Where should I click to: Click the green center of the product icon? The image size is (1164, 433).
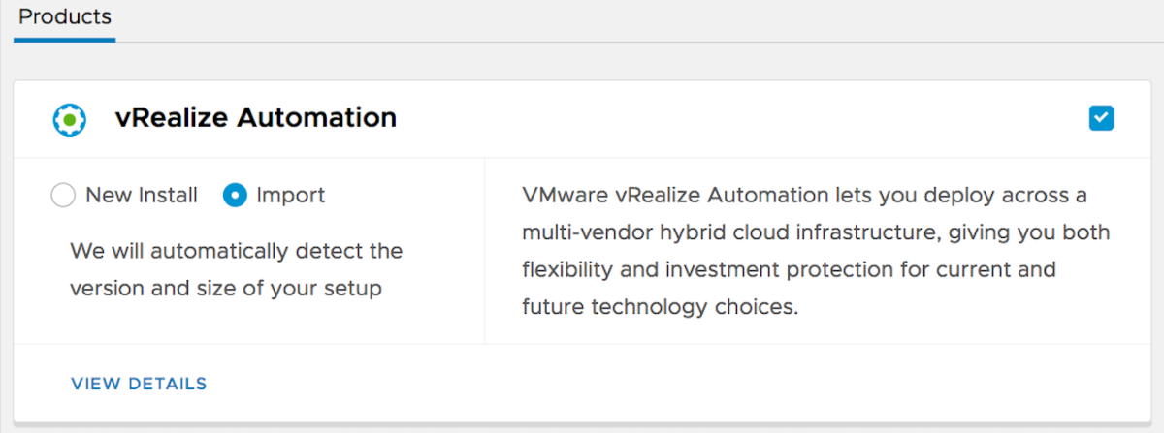pos(70,119)
